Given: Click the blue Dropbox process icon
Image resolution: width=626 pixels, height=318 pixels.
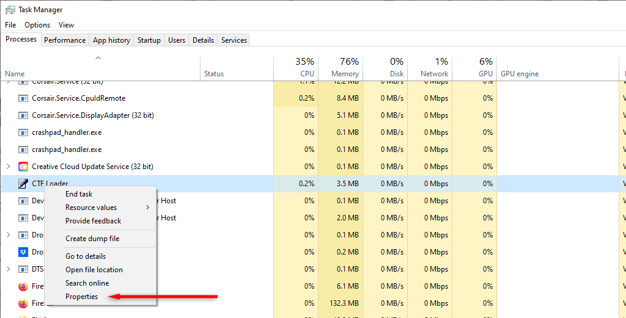Looking at the screenshot, I should [x=23, y=252].
